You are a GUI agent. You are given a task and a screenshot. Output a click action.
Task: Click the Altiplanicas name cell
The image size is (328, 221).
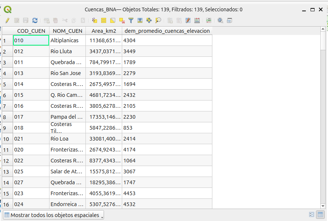pos(67,40)
